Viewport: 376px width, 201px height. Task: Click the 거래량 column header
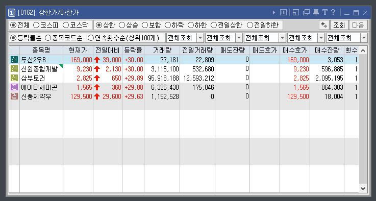(162, 51)
